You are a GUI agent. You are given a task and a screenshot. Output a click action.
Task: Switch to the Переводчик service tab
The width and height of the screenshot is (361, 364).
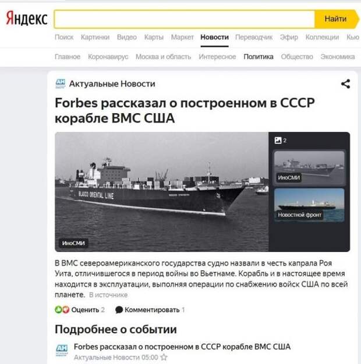coord(254,37)
